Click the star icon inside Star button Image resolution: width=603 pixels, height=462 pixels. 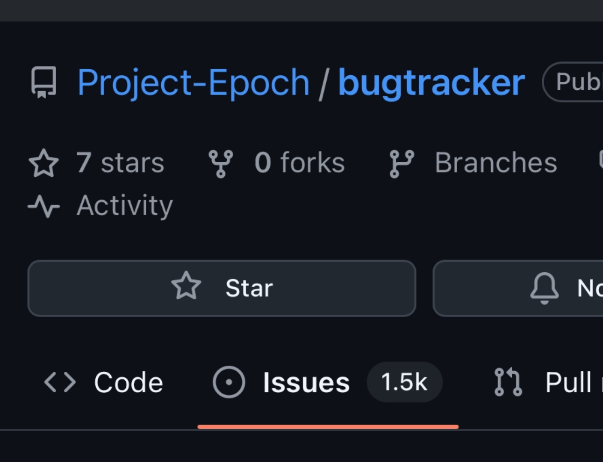click(x=186, y=286)
